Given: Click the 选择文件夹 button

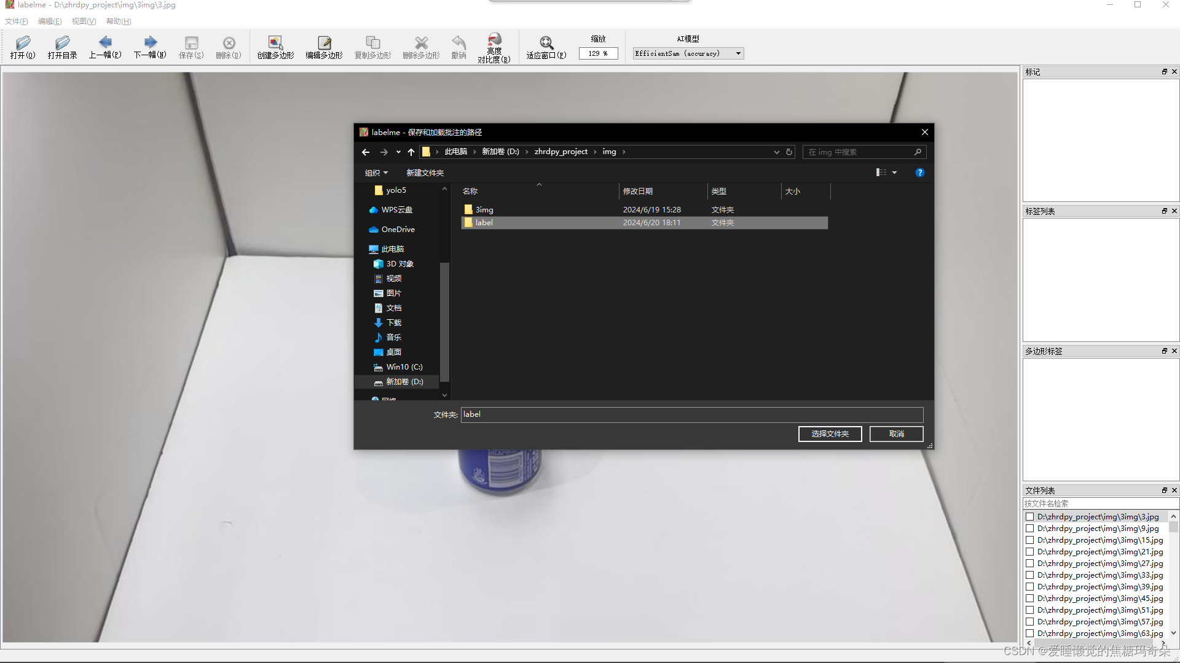Looking at the screenshot, I should tap(830, 434).
